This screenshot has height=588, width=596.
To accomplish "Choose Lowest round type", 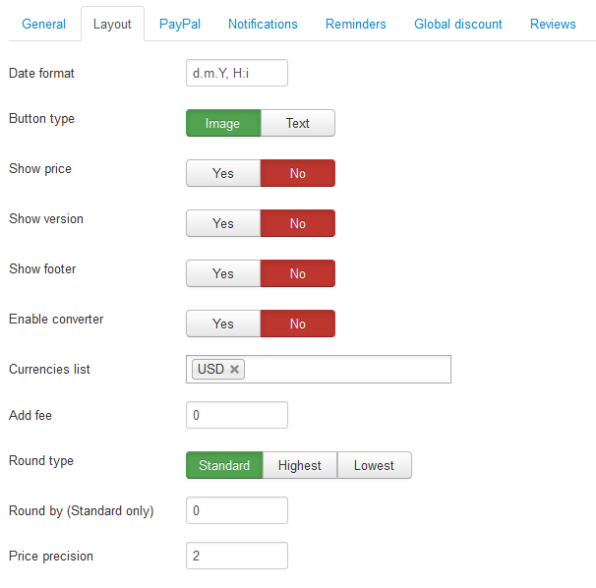I will point(374,465).
